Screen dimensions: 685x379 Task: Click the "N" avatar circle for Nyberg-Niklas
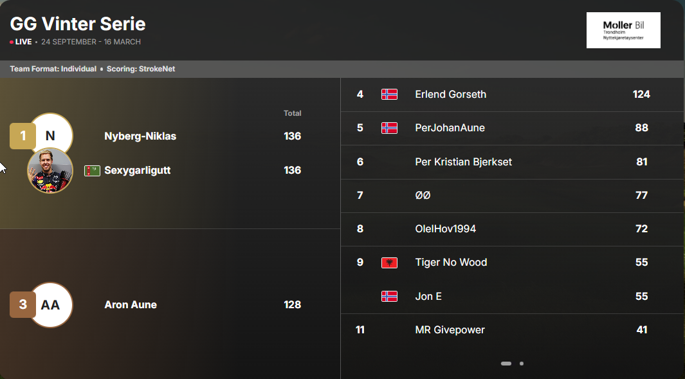click(51, 134)
